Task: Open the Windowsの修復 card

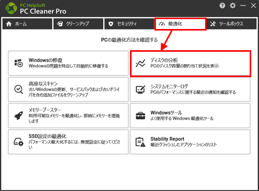Action: coord(68,63)
